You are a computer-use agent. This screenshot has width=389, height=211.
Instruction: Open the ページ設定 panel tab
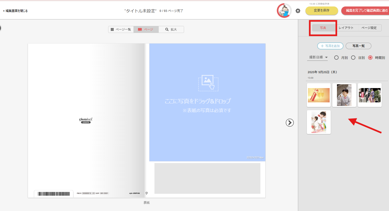click(369, 28)
